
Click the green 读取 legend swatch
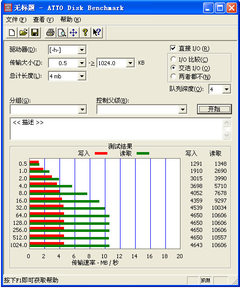pos(143,153)
